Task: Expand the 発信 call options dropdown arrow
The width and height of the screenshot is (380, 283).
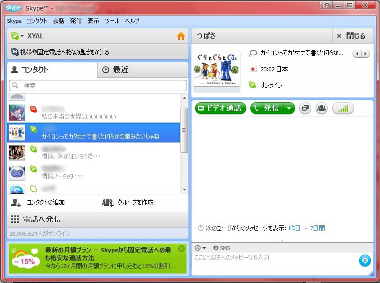Action: tap(289, 108)
